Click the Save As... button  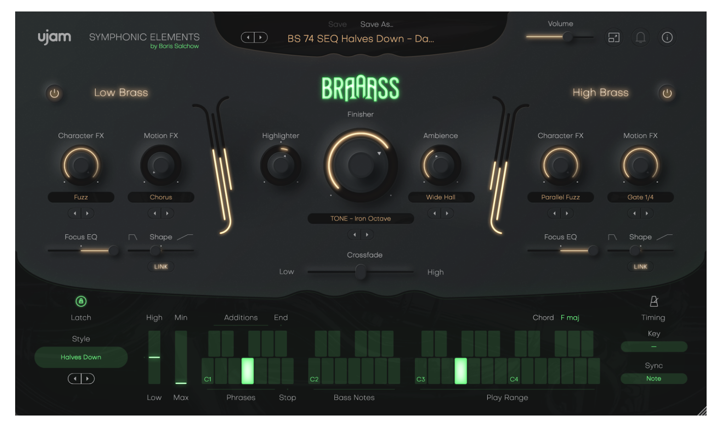click(377, 24)
